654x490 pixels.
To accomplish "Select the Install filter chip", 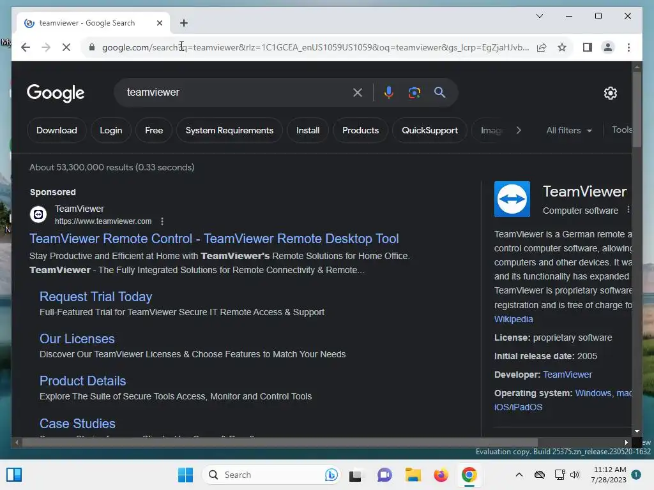I will pyautogui.click(x=308, y=130).
